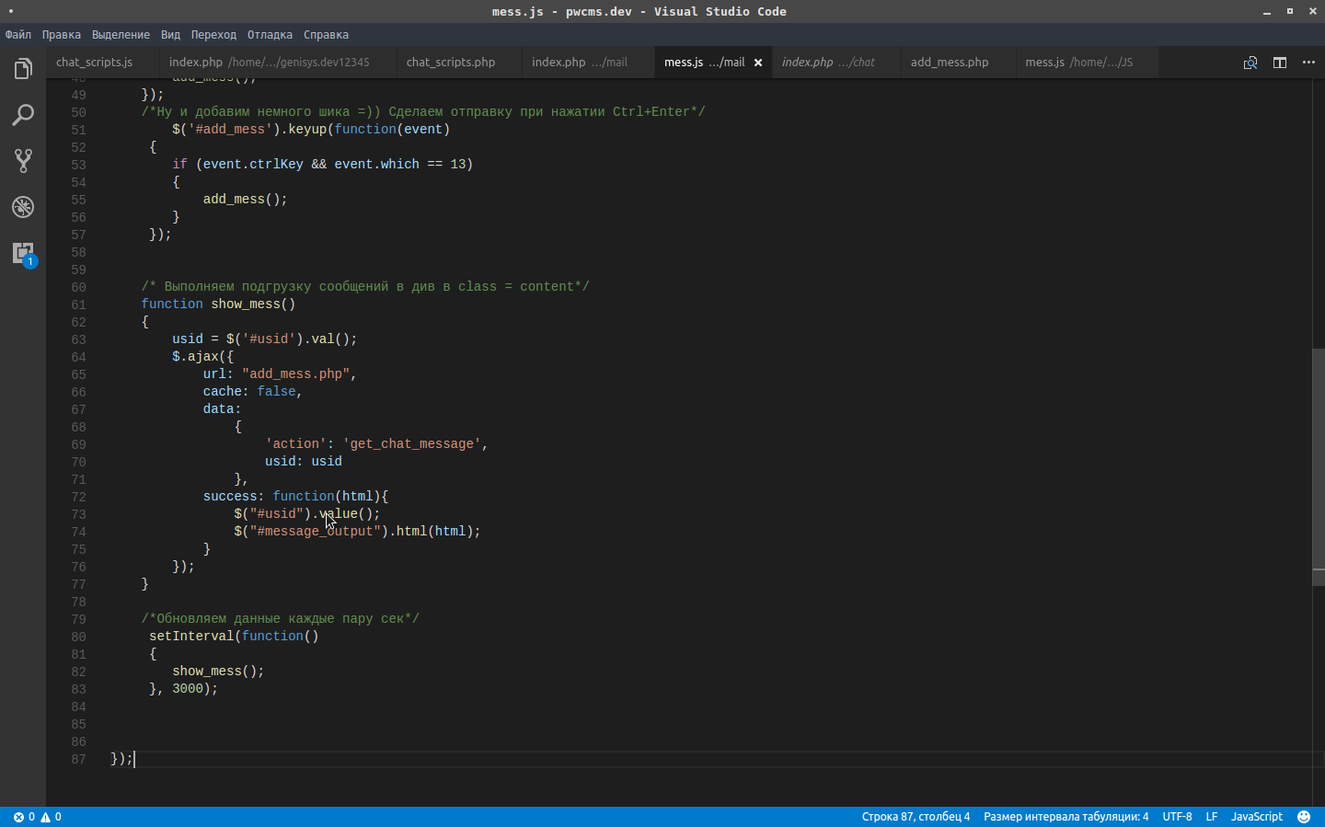Screen dimensions: 1325x827
Task: Click the feedback smiley in status bar
Action: pyautogui.click(x=1304, y=817)
